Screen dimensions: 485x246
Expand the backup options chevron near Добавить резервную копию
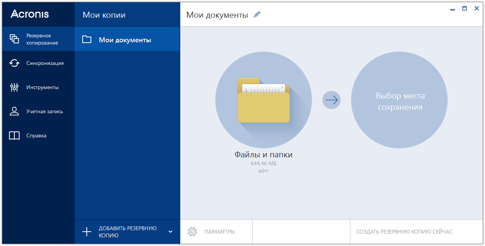(x=170, y=232)
